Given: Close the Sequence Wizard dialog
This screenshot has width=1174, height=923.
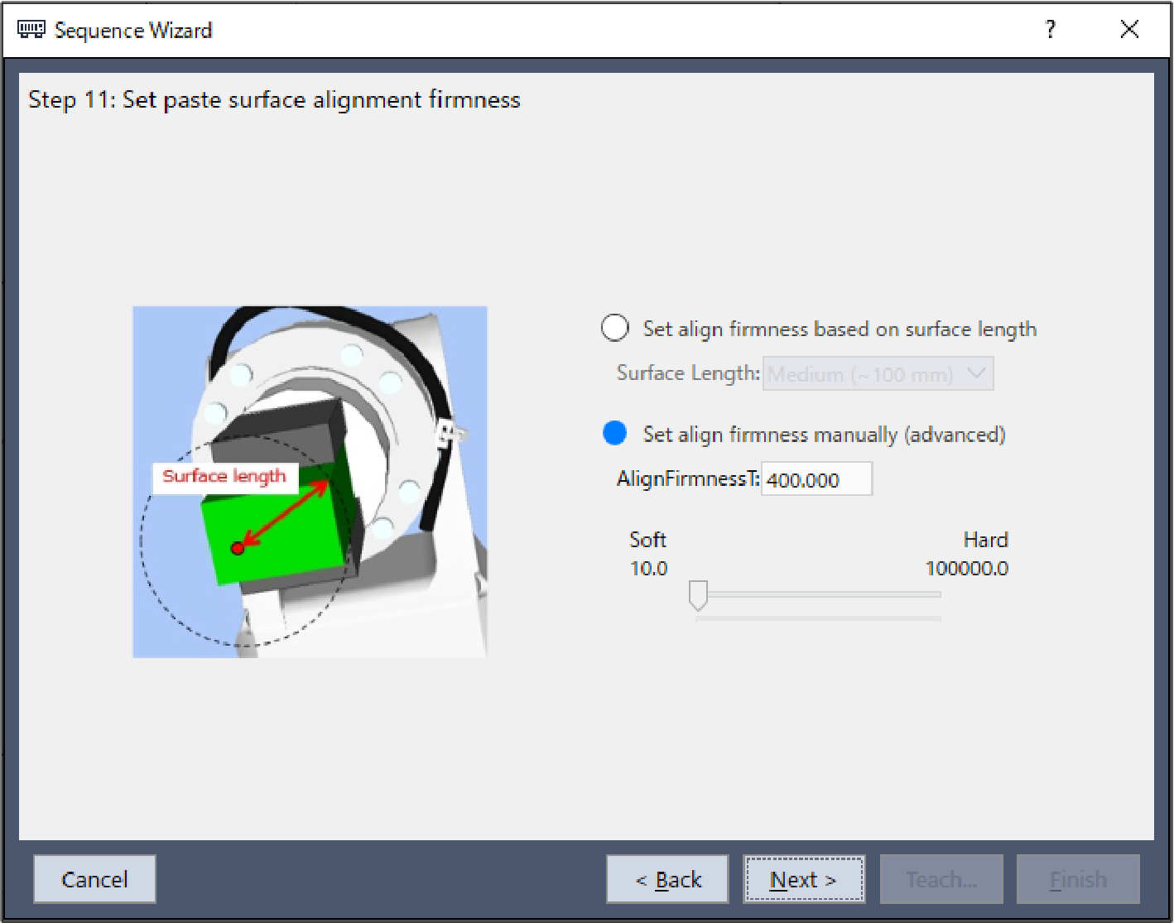Looking at the screenshot, I should (x=1128, y=31).
